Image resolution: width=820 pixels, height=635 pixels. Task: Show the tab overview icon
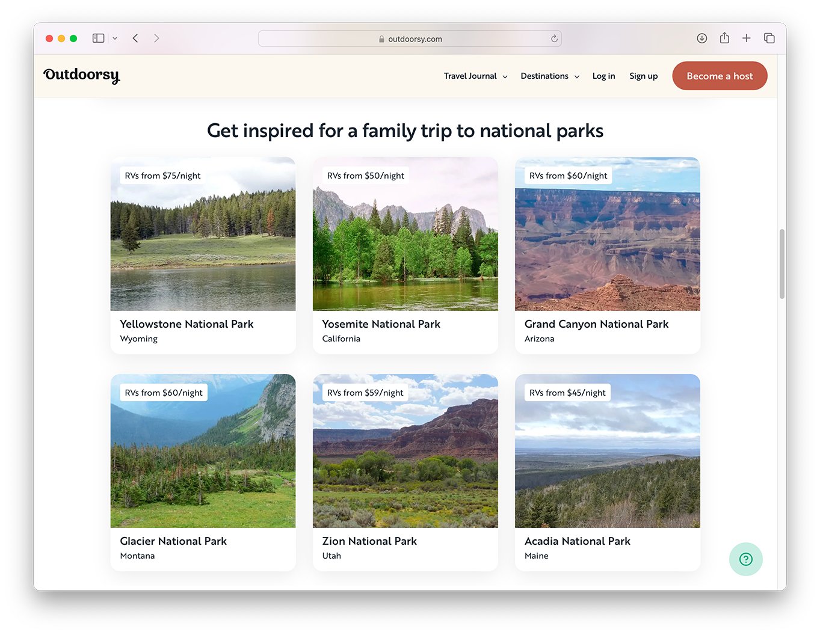click(769, 38)
